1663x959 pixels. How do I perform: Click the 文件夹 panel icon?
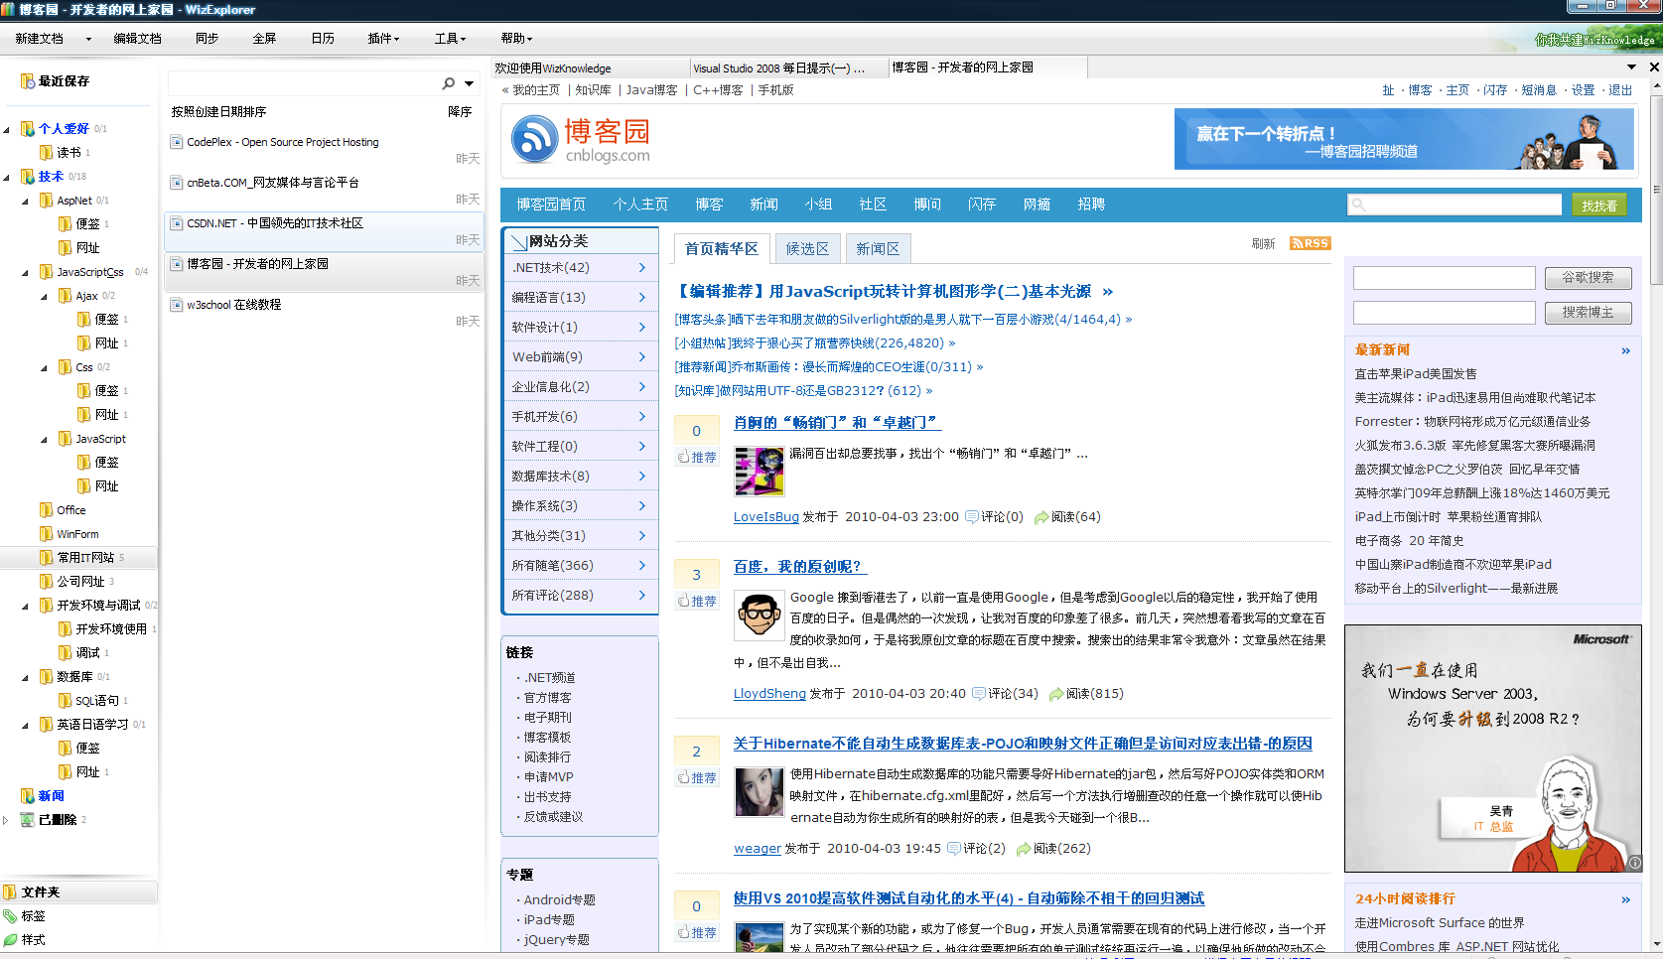[11, 891]
